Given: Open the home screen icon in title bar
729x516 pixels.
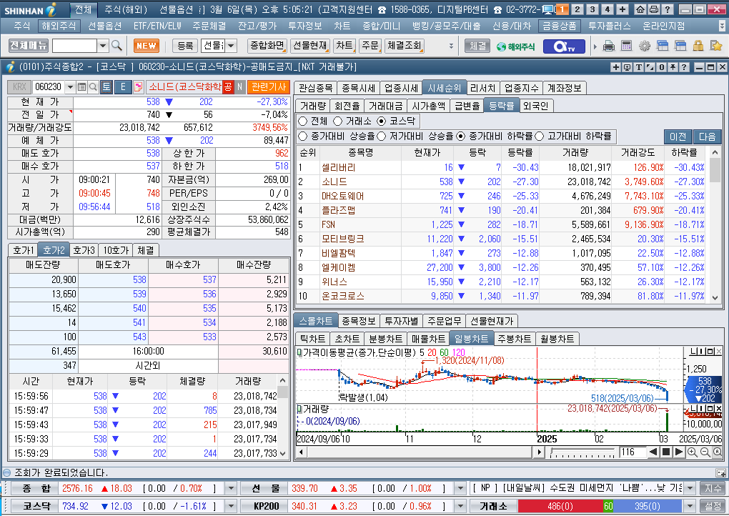Looking at the screenshot, I should point(640,9).
